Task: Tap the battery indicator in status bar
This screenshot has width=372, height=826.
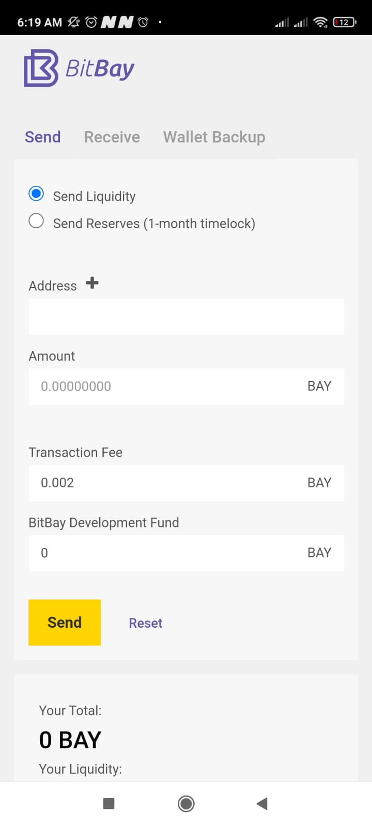Action: (x=345, y=22)
